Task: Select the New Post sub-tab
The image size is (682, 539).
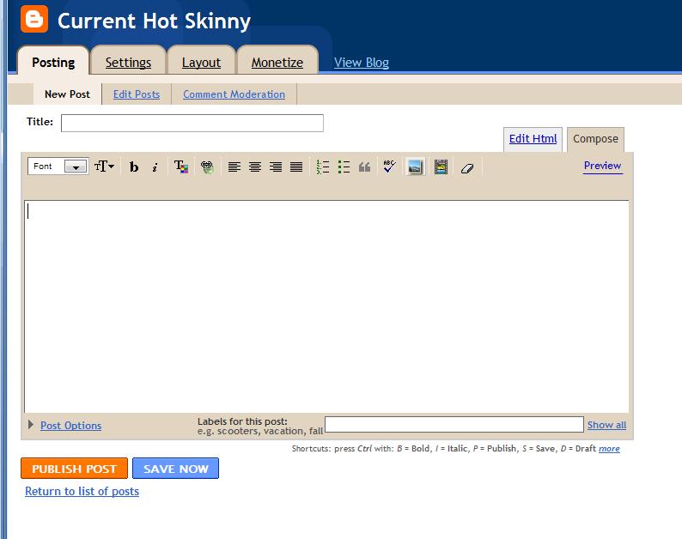Action: click(67, 94)
